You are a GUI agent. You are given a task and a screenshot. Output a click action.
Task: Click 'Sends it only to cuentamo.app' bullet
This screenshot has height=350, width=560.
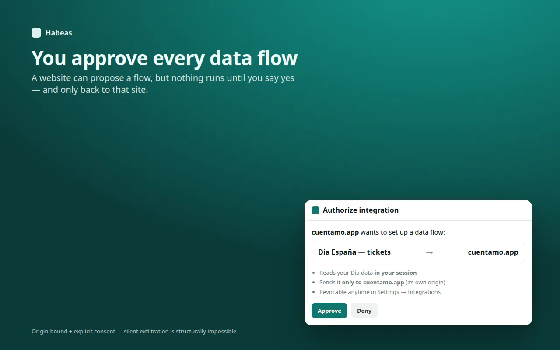(x=382, y=282)
